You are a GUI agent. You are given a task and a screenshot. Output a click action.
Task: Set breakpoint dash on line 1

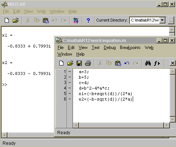(70, 72)
